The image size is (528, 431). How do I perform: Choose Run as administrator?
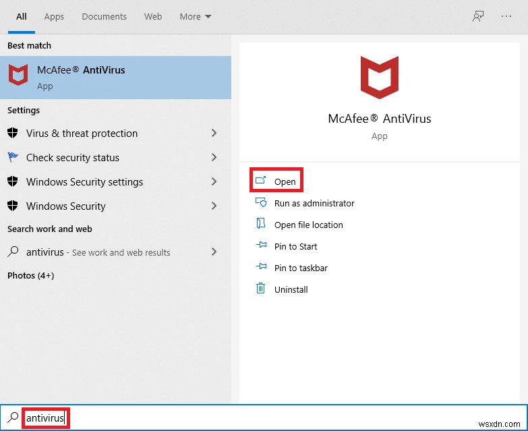(314, 204)
